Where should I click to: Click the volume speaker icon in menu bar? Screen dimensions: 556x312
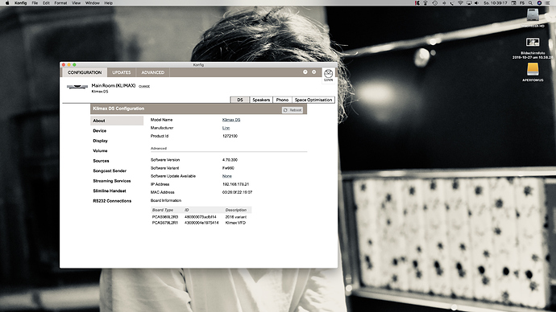(476, 3)
